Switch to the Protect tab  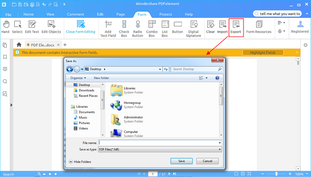pos(166,14)
